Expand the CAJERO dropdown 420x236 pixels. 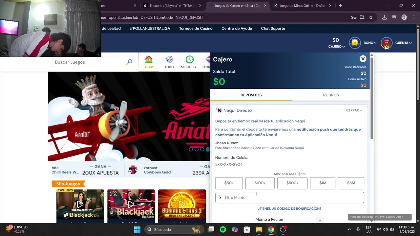pyautogui.click(x=336, y=47)
